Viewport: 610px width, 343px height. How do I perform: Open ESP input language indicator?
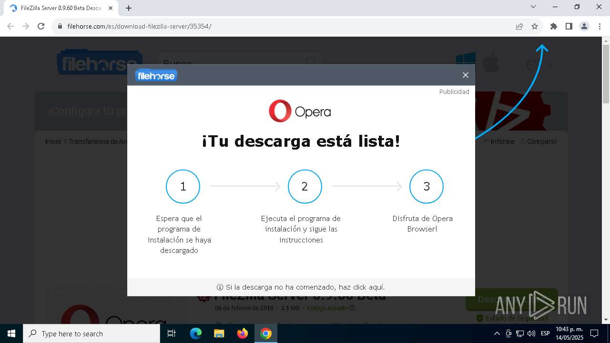click(x=545, y=333)
